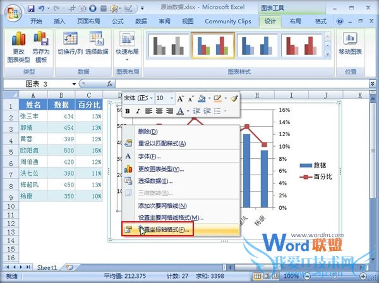Undo the last action
Viewport: 379px width, 283px height.
[x=42, y=9]
